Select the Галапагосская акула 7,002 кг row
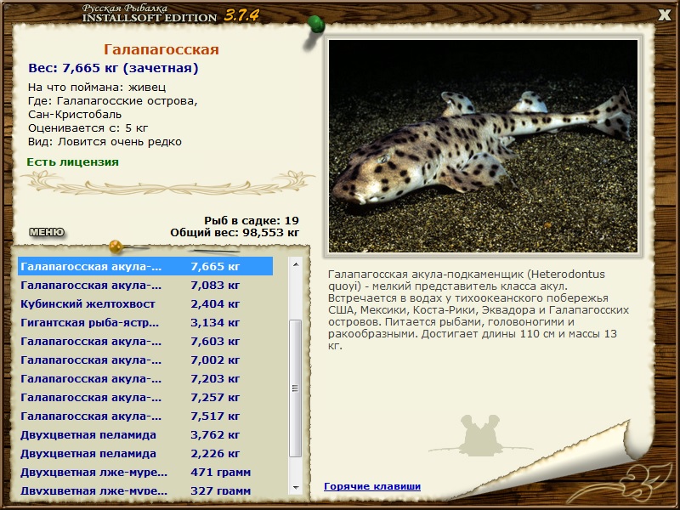The height and width of the screenshot is (510, 680). coord(145,360)
